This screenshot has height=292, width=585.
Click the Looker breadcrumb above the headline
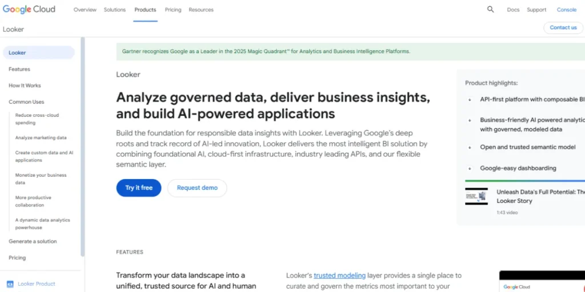[128, 75]
